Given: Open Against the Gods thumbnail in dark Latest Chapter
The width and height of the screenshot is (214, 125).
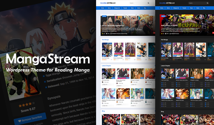Looking at the screenshot, I should [x=182, y=94].
